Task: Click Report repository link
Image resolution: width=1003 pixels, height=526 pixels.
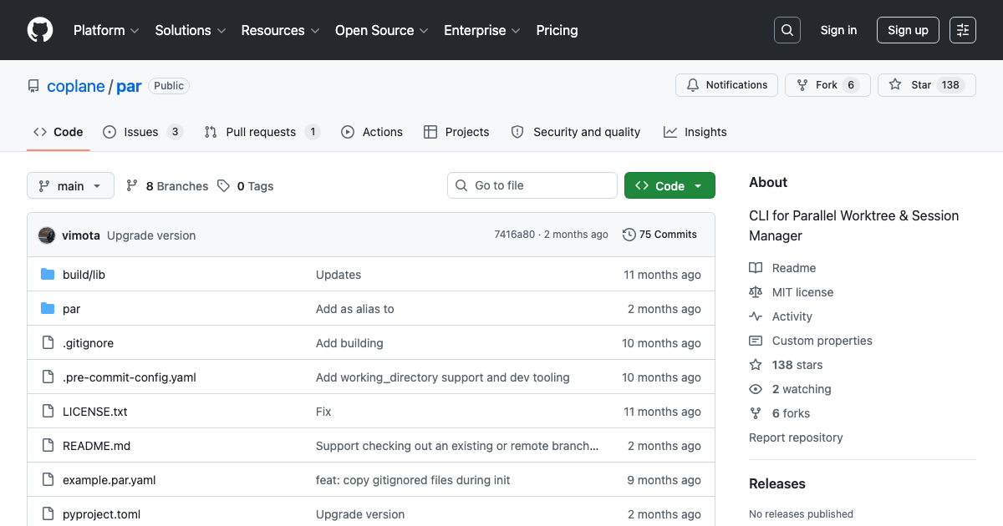Action: point(796,437)
